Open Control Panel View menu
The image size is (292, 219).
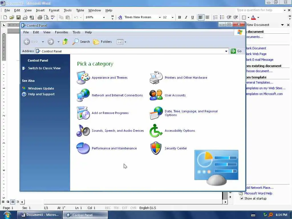coord(47,32)
